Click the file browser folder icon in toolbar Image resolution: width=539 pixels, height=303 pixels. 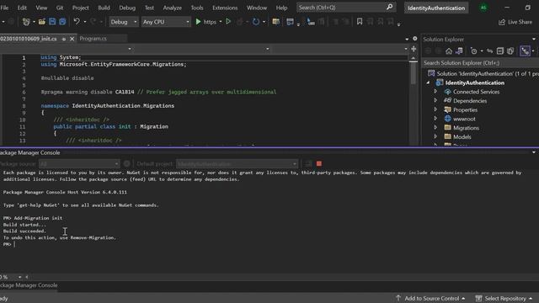tap(275, 22)
